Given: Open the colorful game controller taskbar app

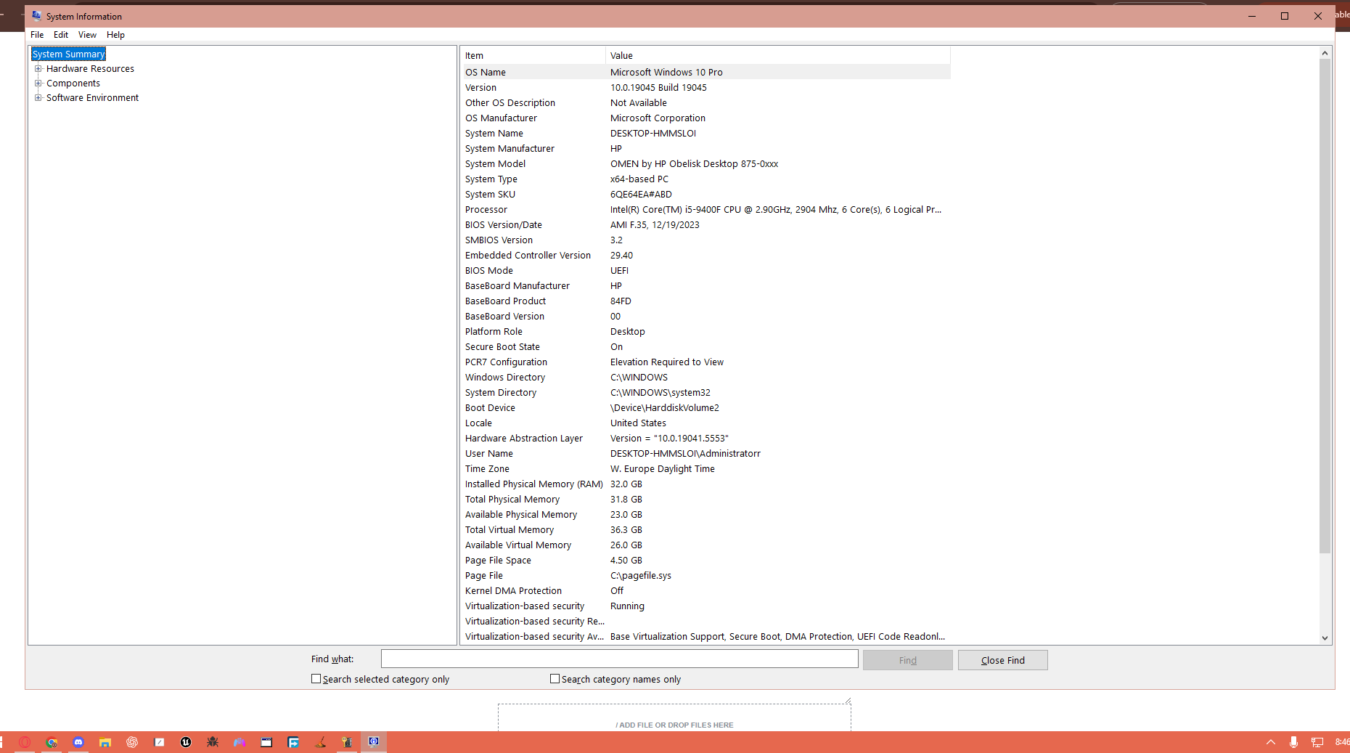Looking at the screenshot, I should tap(240, 742).
